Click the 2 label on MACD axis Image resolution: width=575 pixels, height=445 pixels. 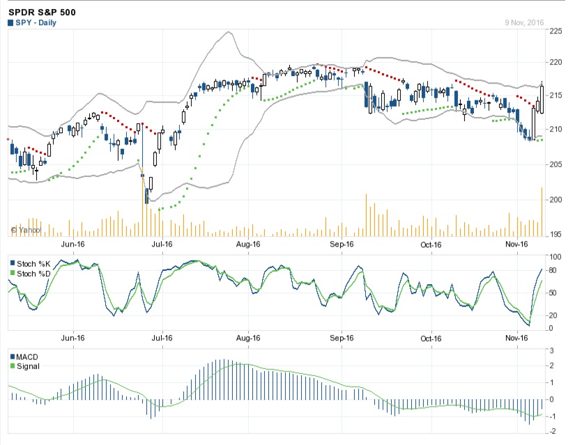tap(552, 366)
